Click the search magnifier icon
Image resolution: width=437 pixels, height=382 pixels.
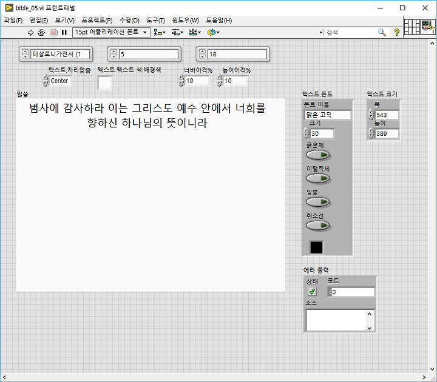click(x=382, y=32)
